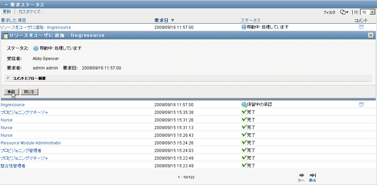Sort by the ステータス column header
Image resolution: width=377 pixels, height=185 pixels.
pos(250,20)
